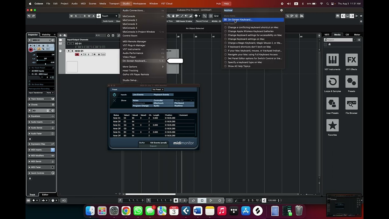389x219 pixels.
Task: Open the Buffer 100 Events dropdown
Action: click(158, 143)
